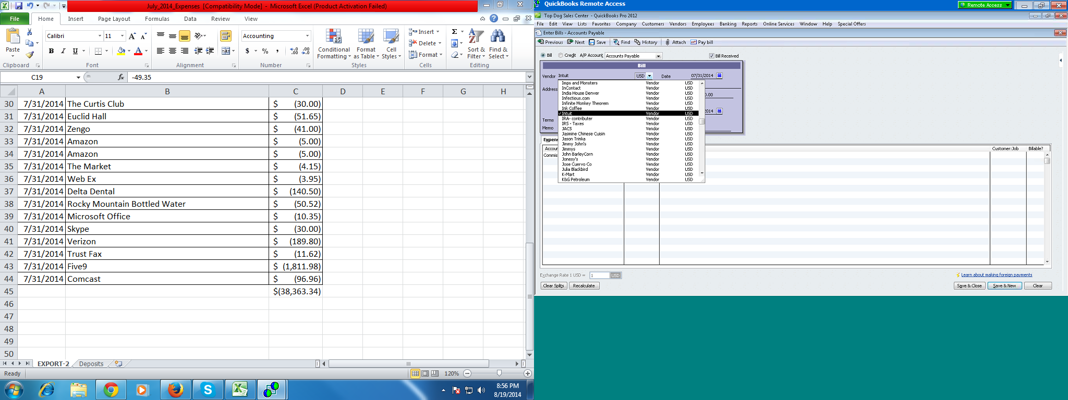
Task: Expand the Accounting number format dropdown
Action: [307, 36]
